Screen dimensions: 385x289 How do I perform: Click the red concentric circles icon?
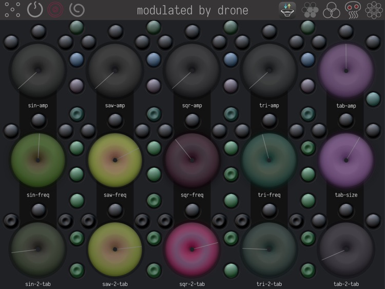tap(55, 10)
